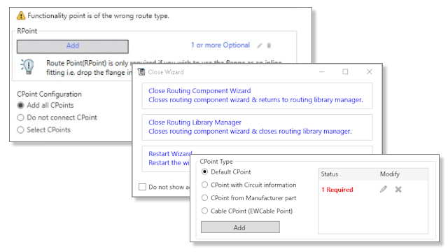The image size is (448, 252).
Task: Click the yellow warning triangle icon
Action: [21, 15]
